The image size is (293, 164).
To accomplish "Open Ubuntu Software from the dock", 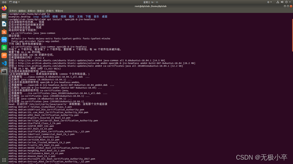I will pyautogui.click(x=4, y=32).
